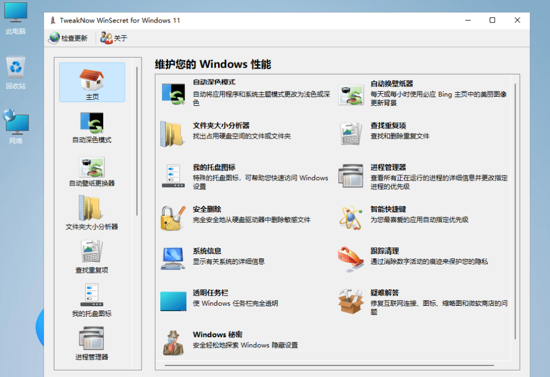Select 自动壁纸更换器 sidebar icon
The height and width of the screenshot is (377, 550).
[x=92, y=167]
